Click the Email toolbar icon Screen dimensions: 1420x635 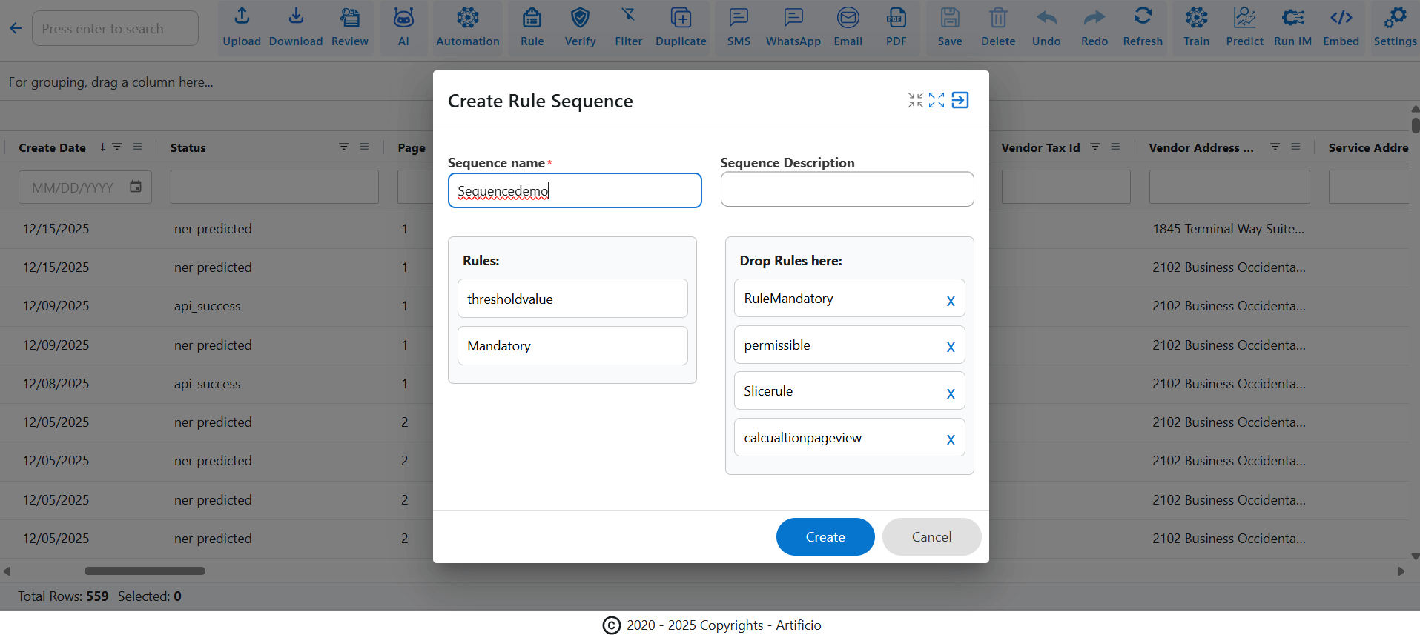848,17
